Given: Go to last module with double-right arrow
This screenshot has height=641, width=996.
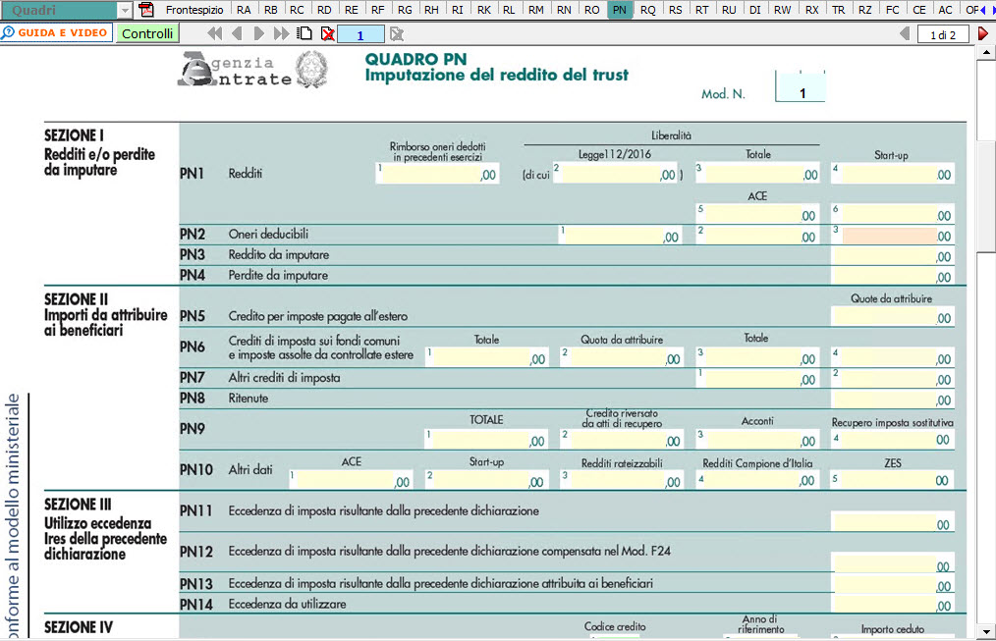Looking at the screenshot, I should click(281, 33).
